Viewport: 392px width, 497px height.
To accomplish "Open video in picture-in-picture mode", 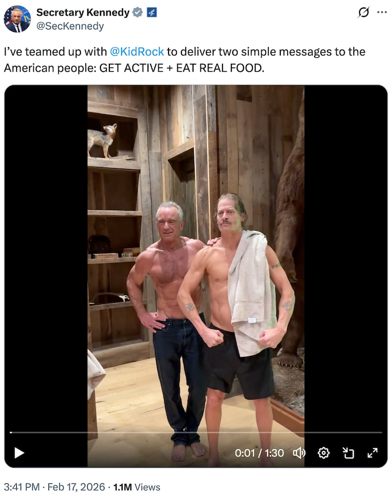I will tap(348, 453).
